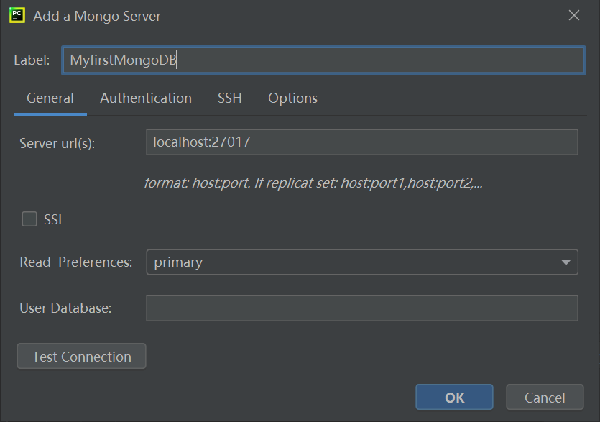This screenshot has height=422, width=600.
Task: Click the Label text caption
Action: click(32, 60)
